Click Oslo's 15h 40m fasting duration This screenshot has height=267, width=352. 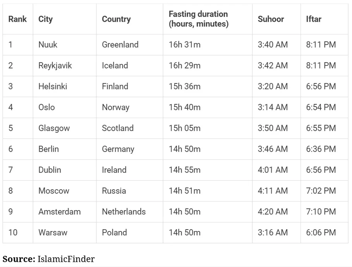pyautogui.click(x=185, y=107)
